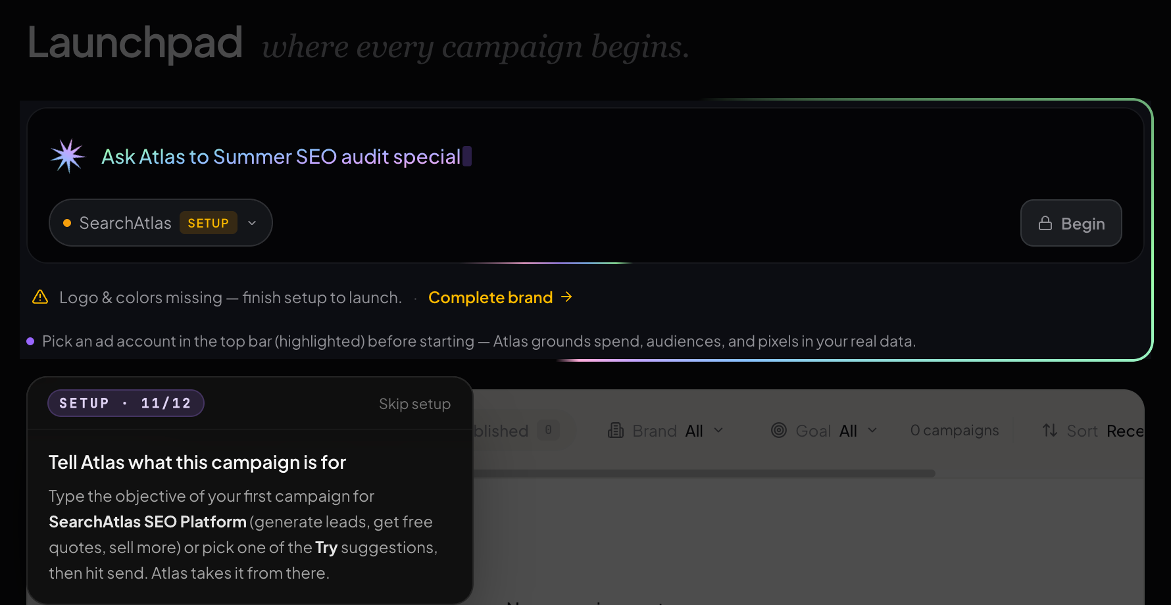
Task: Click the Goal filter target icon
Action: point(779,431)
